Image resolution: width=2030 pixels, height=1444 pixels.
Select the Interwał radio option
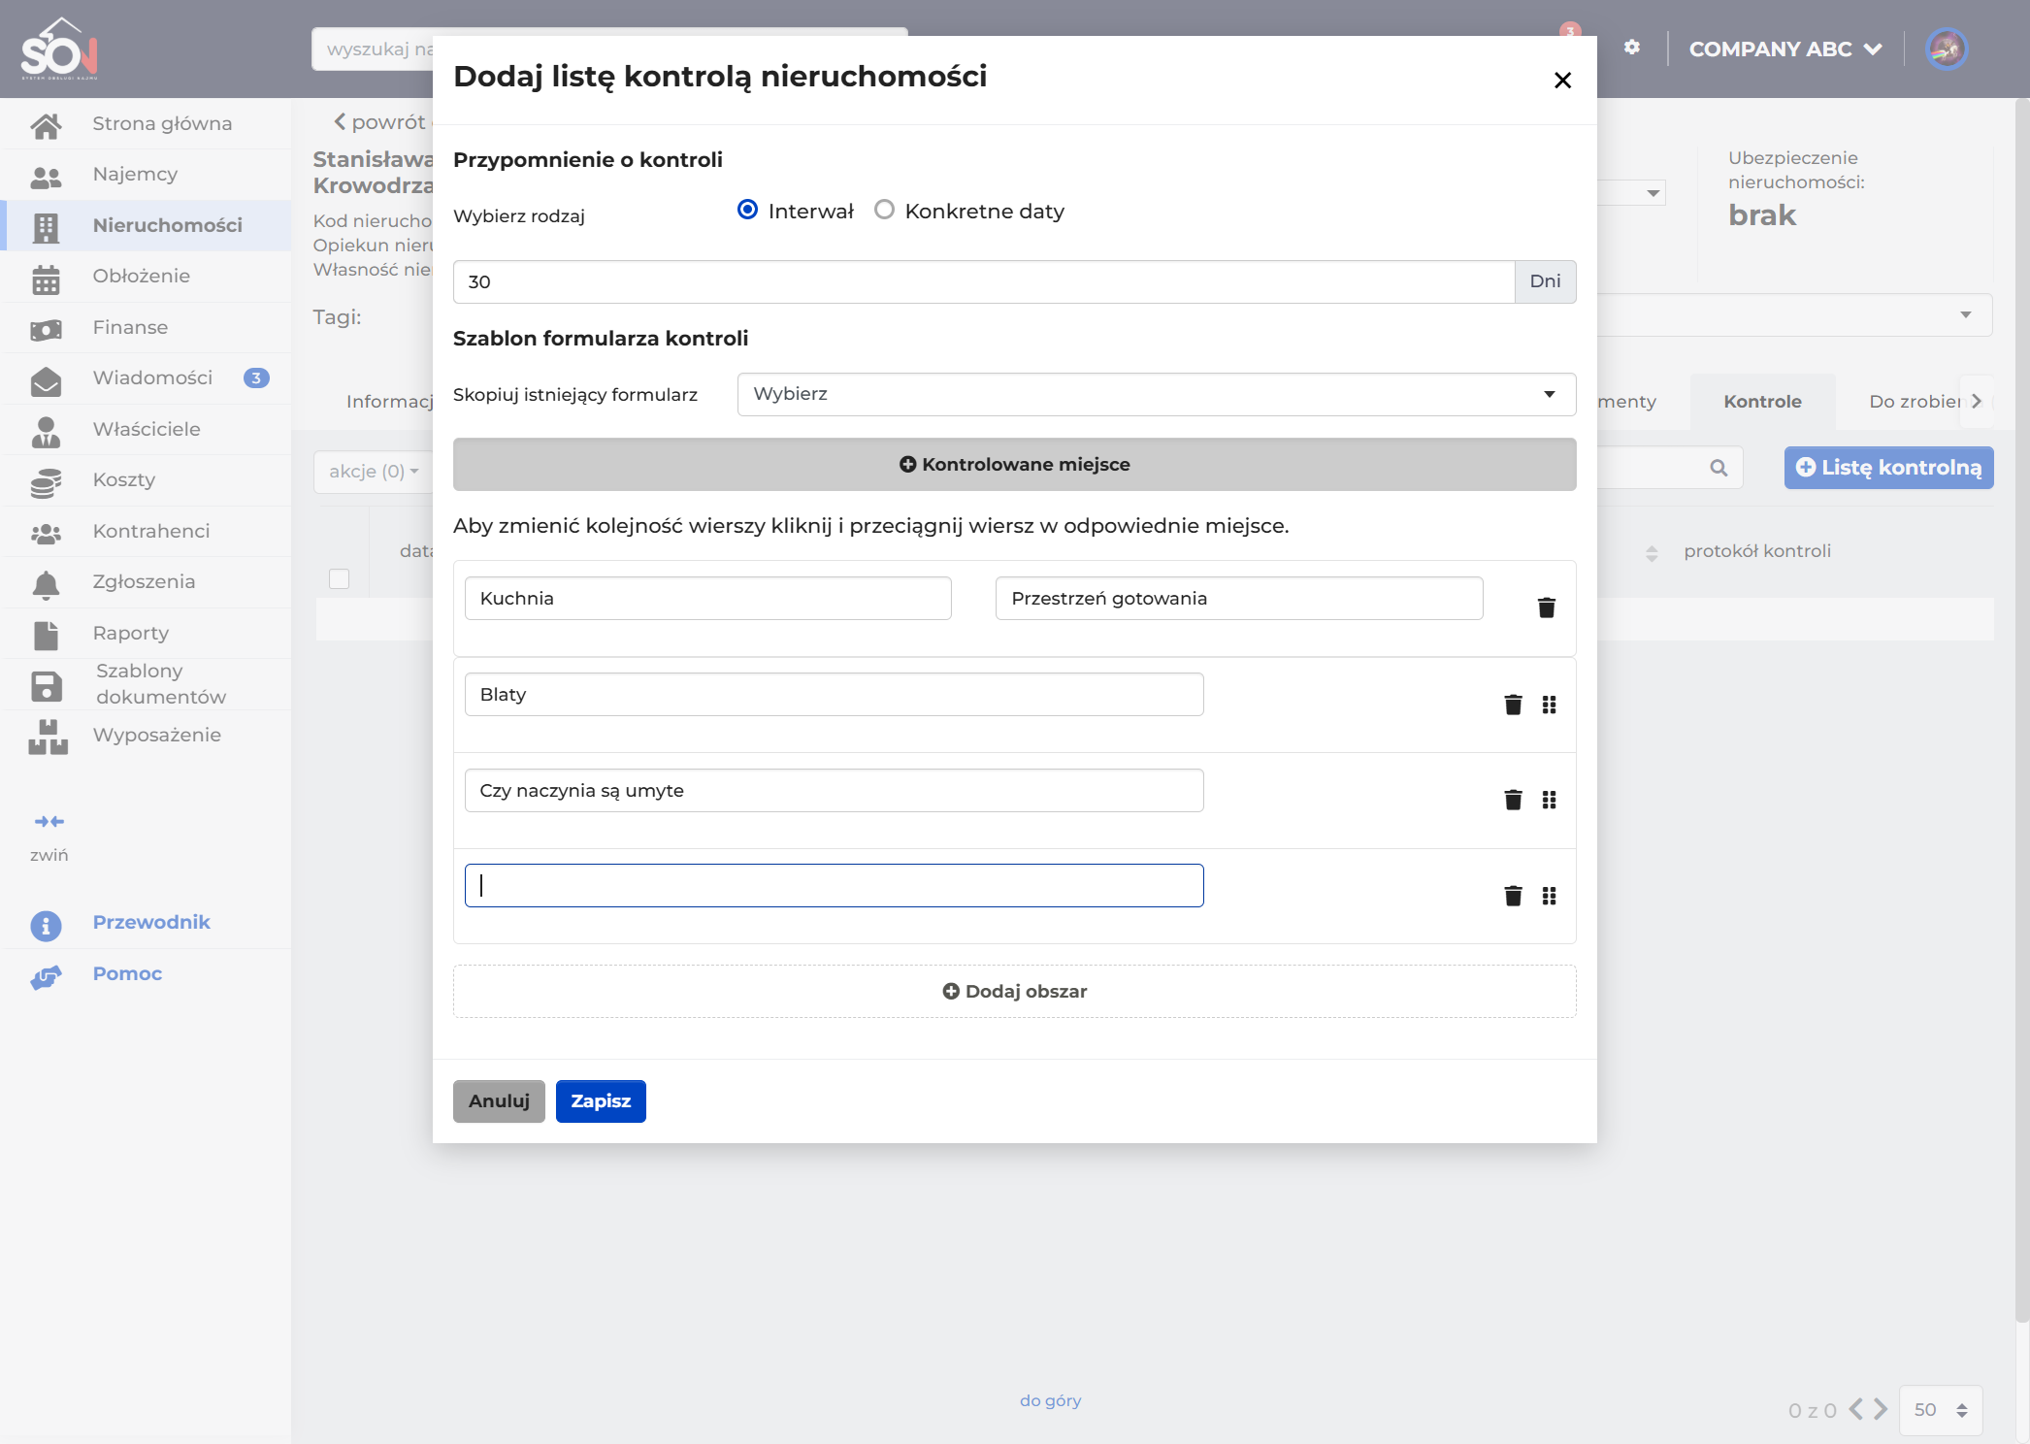[x=747, y=210]
